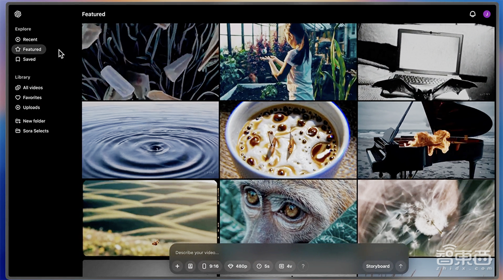Open the water ripple video thumbnail

(x=150, y=140)
